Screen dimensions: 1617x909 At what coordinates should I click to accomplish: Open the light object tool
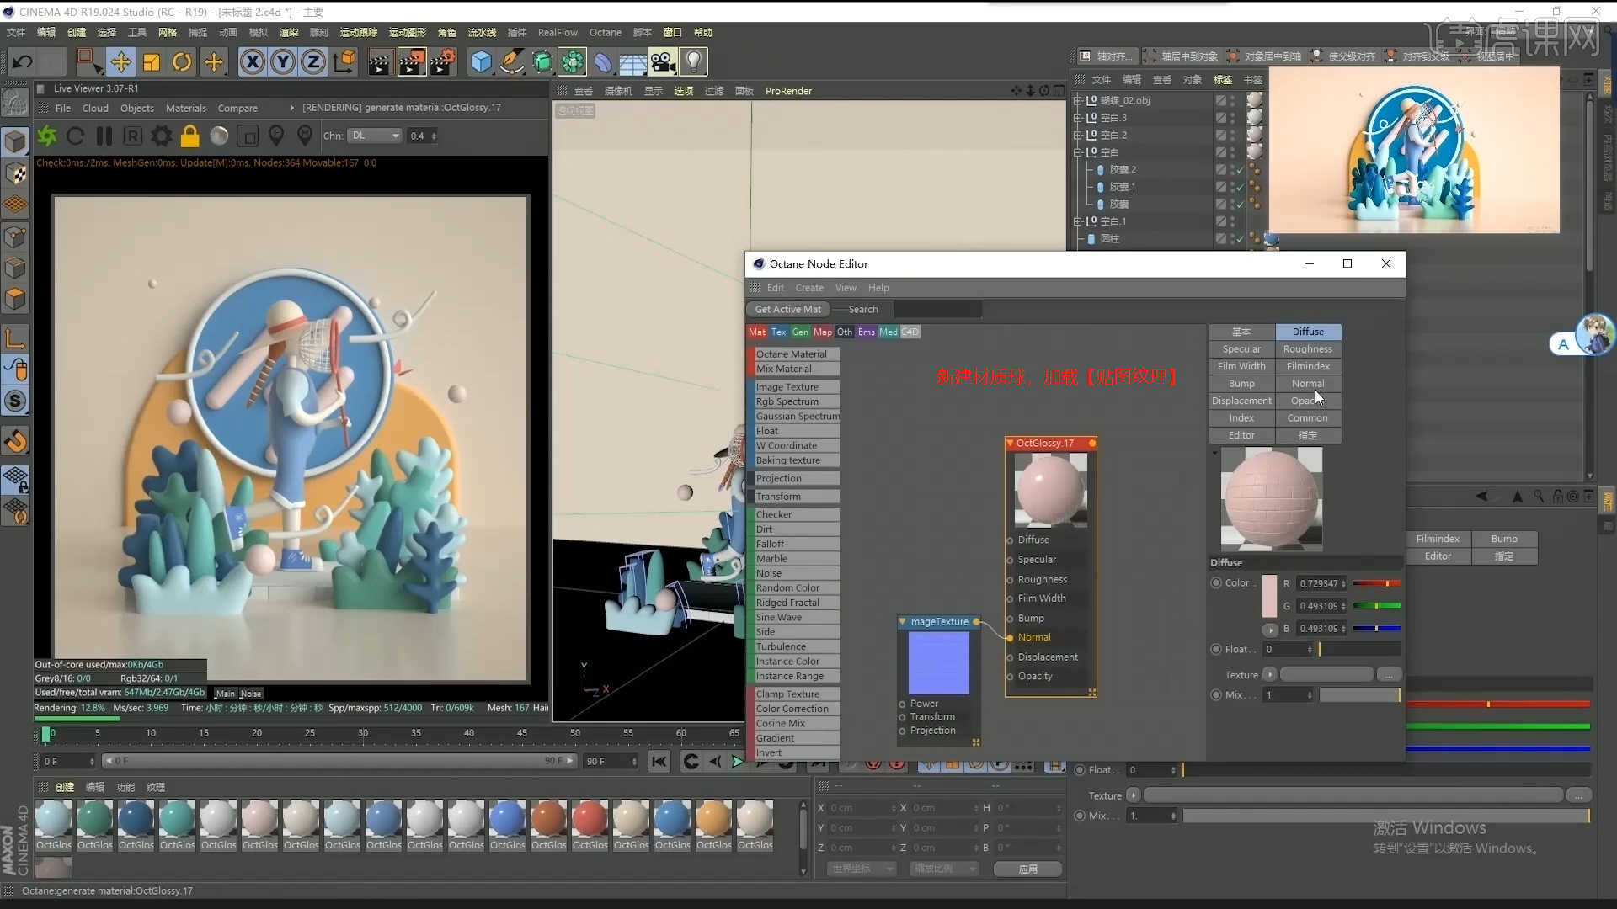[x=693, y=61]
